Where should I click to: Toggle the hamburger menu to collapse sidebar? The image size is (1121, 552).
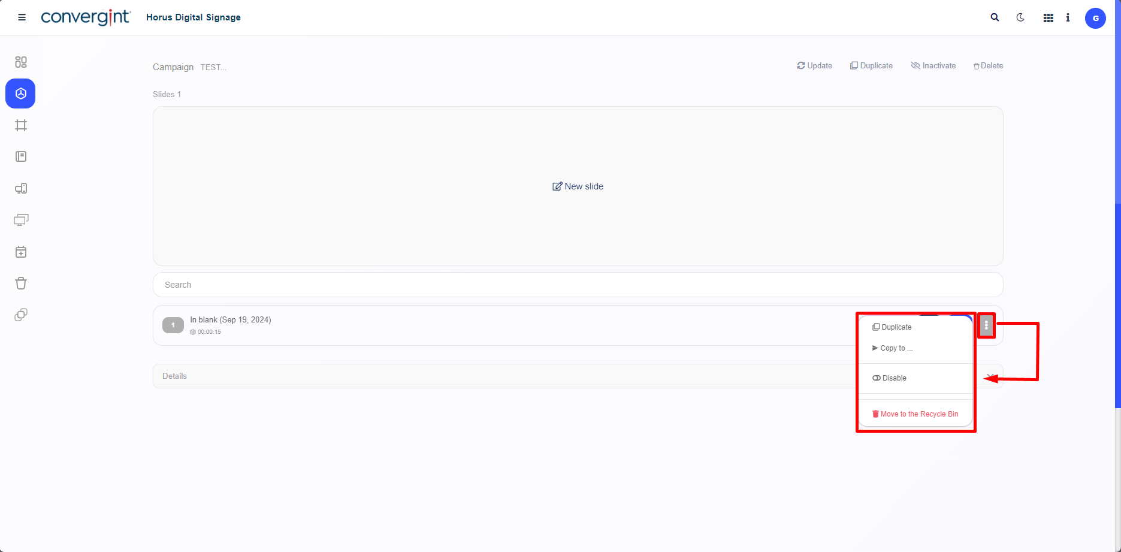click(x=22, y=17)
